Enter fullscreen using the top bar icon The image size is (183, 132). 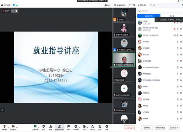pyautogui.click(x=130, y=5)
